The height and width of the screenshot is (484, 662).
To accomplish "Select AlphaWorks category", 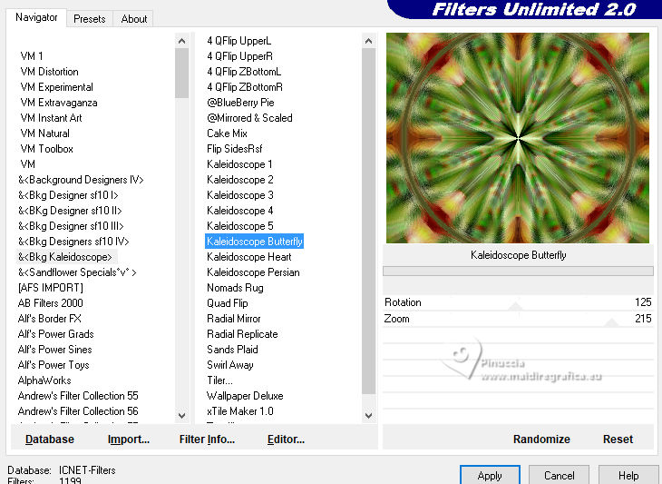I will pos(44,380).
